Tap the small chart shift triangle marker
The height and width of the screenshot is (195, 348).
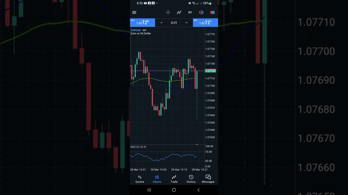197,144
